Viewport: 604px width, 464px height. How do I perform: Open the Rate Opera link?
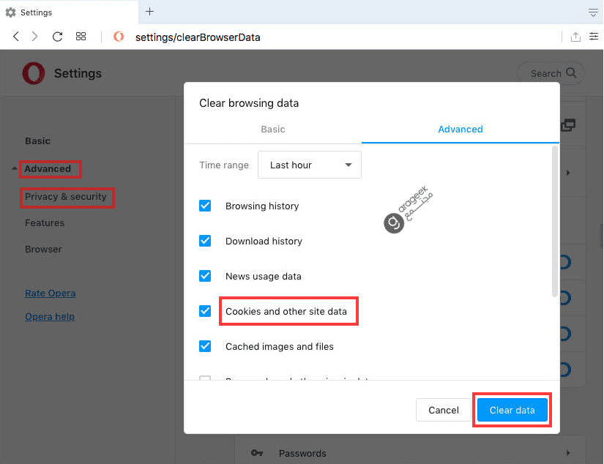point(50,293)
